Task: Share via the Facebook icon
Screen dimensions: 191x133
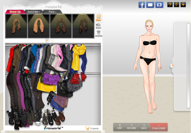Action: tap(142, 5)
